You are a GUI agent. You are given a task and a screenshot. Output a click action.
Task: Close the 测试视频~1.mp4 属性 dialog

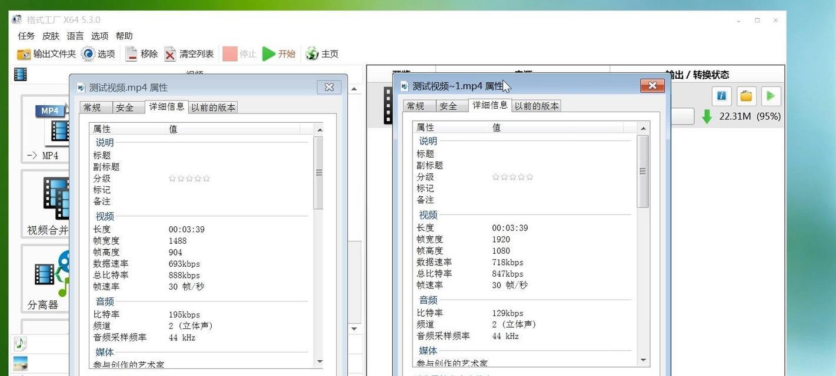(652, 86)
